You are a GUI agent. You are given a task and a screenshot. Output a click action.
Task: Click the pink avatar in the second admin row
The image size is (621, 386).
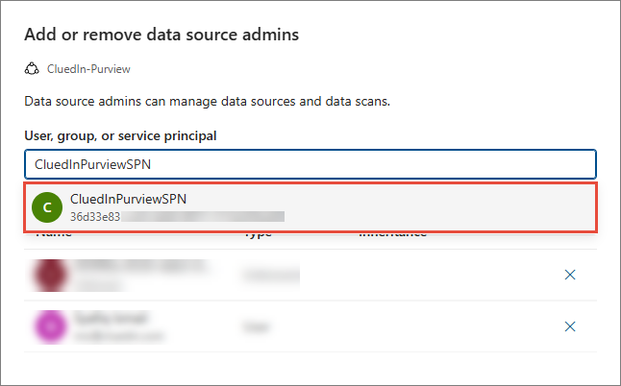pos(50,326)
